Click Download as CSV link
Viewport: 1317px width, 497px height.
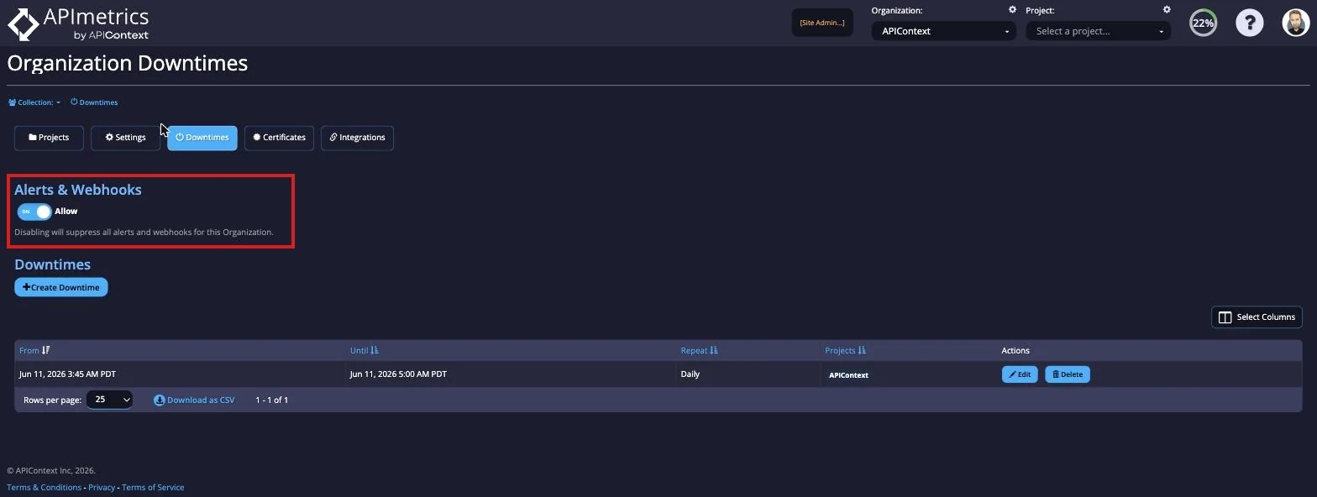coord(194,400)
